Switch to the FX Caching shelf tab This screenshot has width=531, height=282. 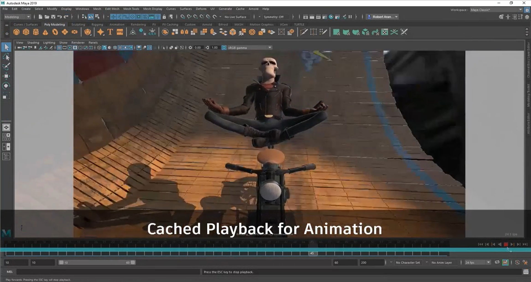tap(170, 24)
